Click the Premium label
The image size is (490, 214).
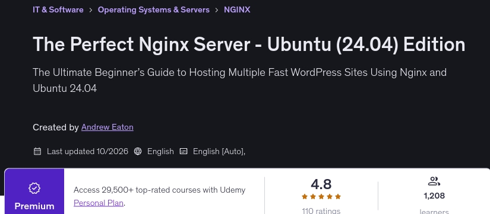34,206
